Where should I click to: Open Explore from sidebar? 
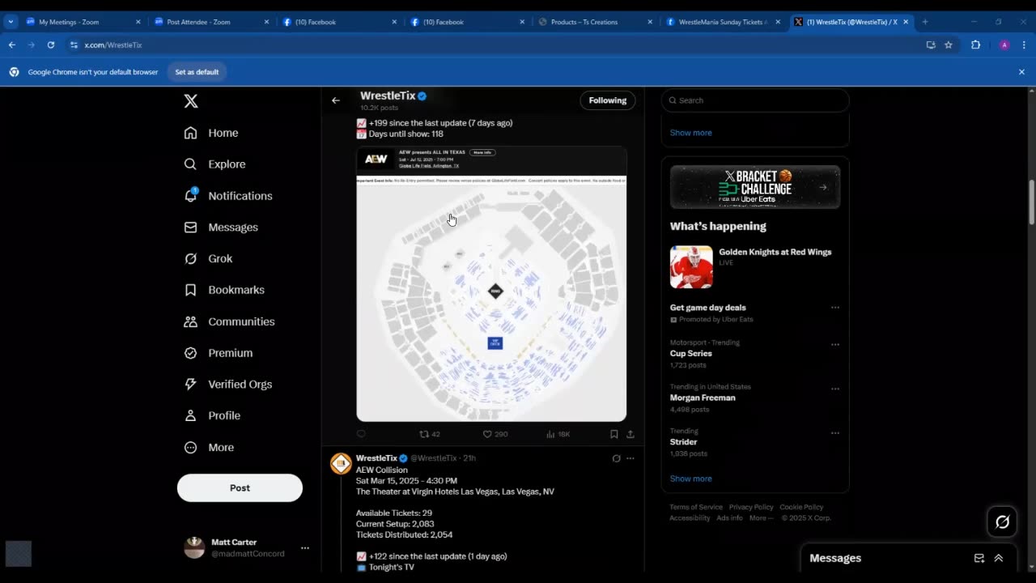coord(214,164)
